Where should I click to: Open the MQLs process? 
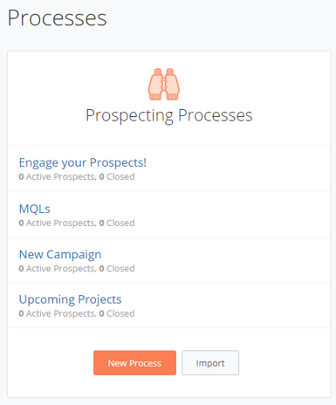tap(35, 209)
